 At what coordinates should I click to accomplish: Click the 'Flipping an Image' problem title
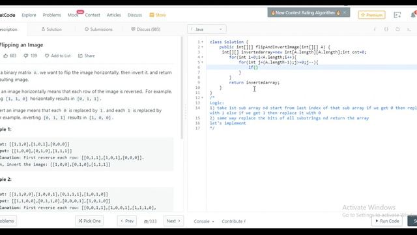point(22,45)
